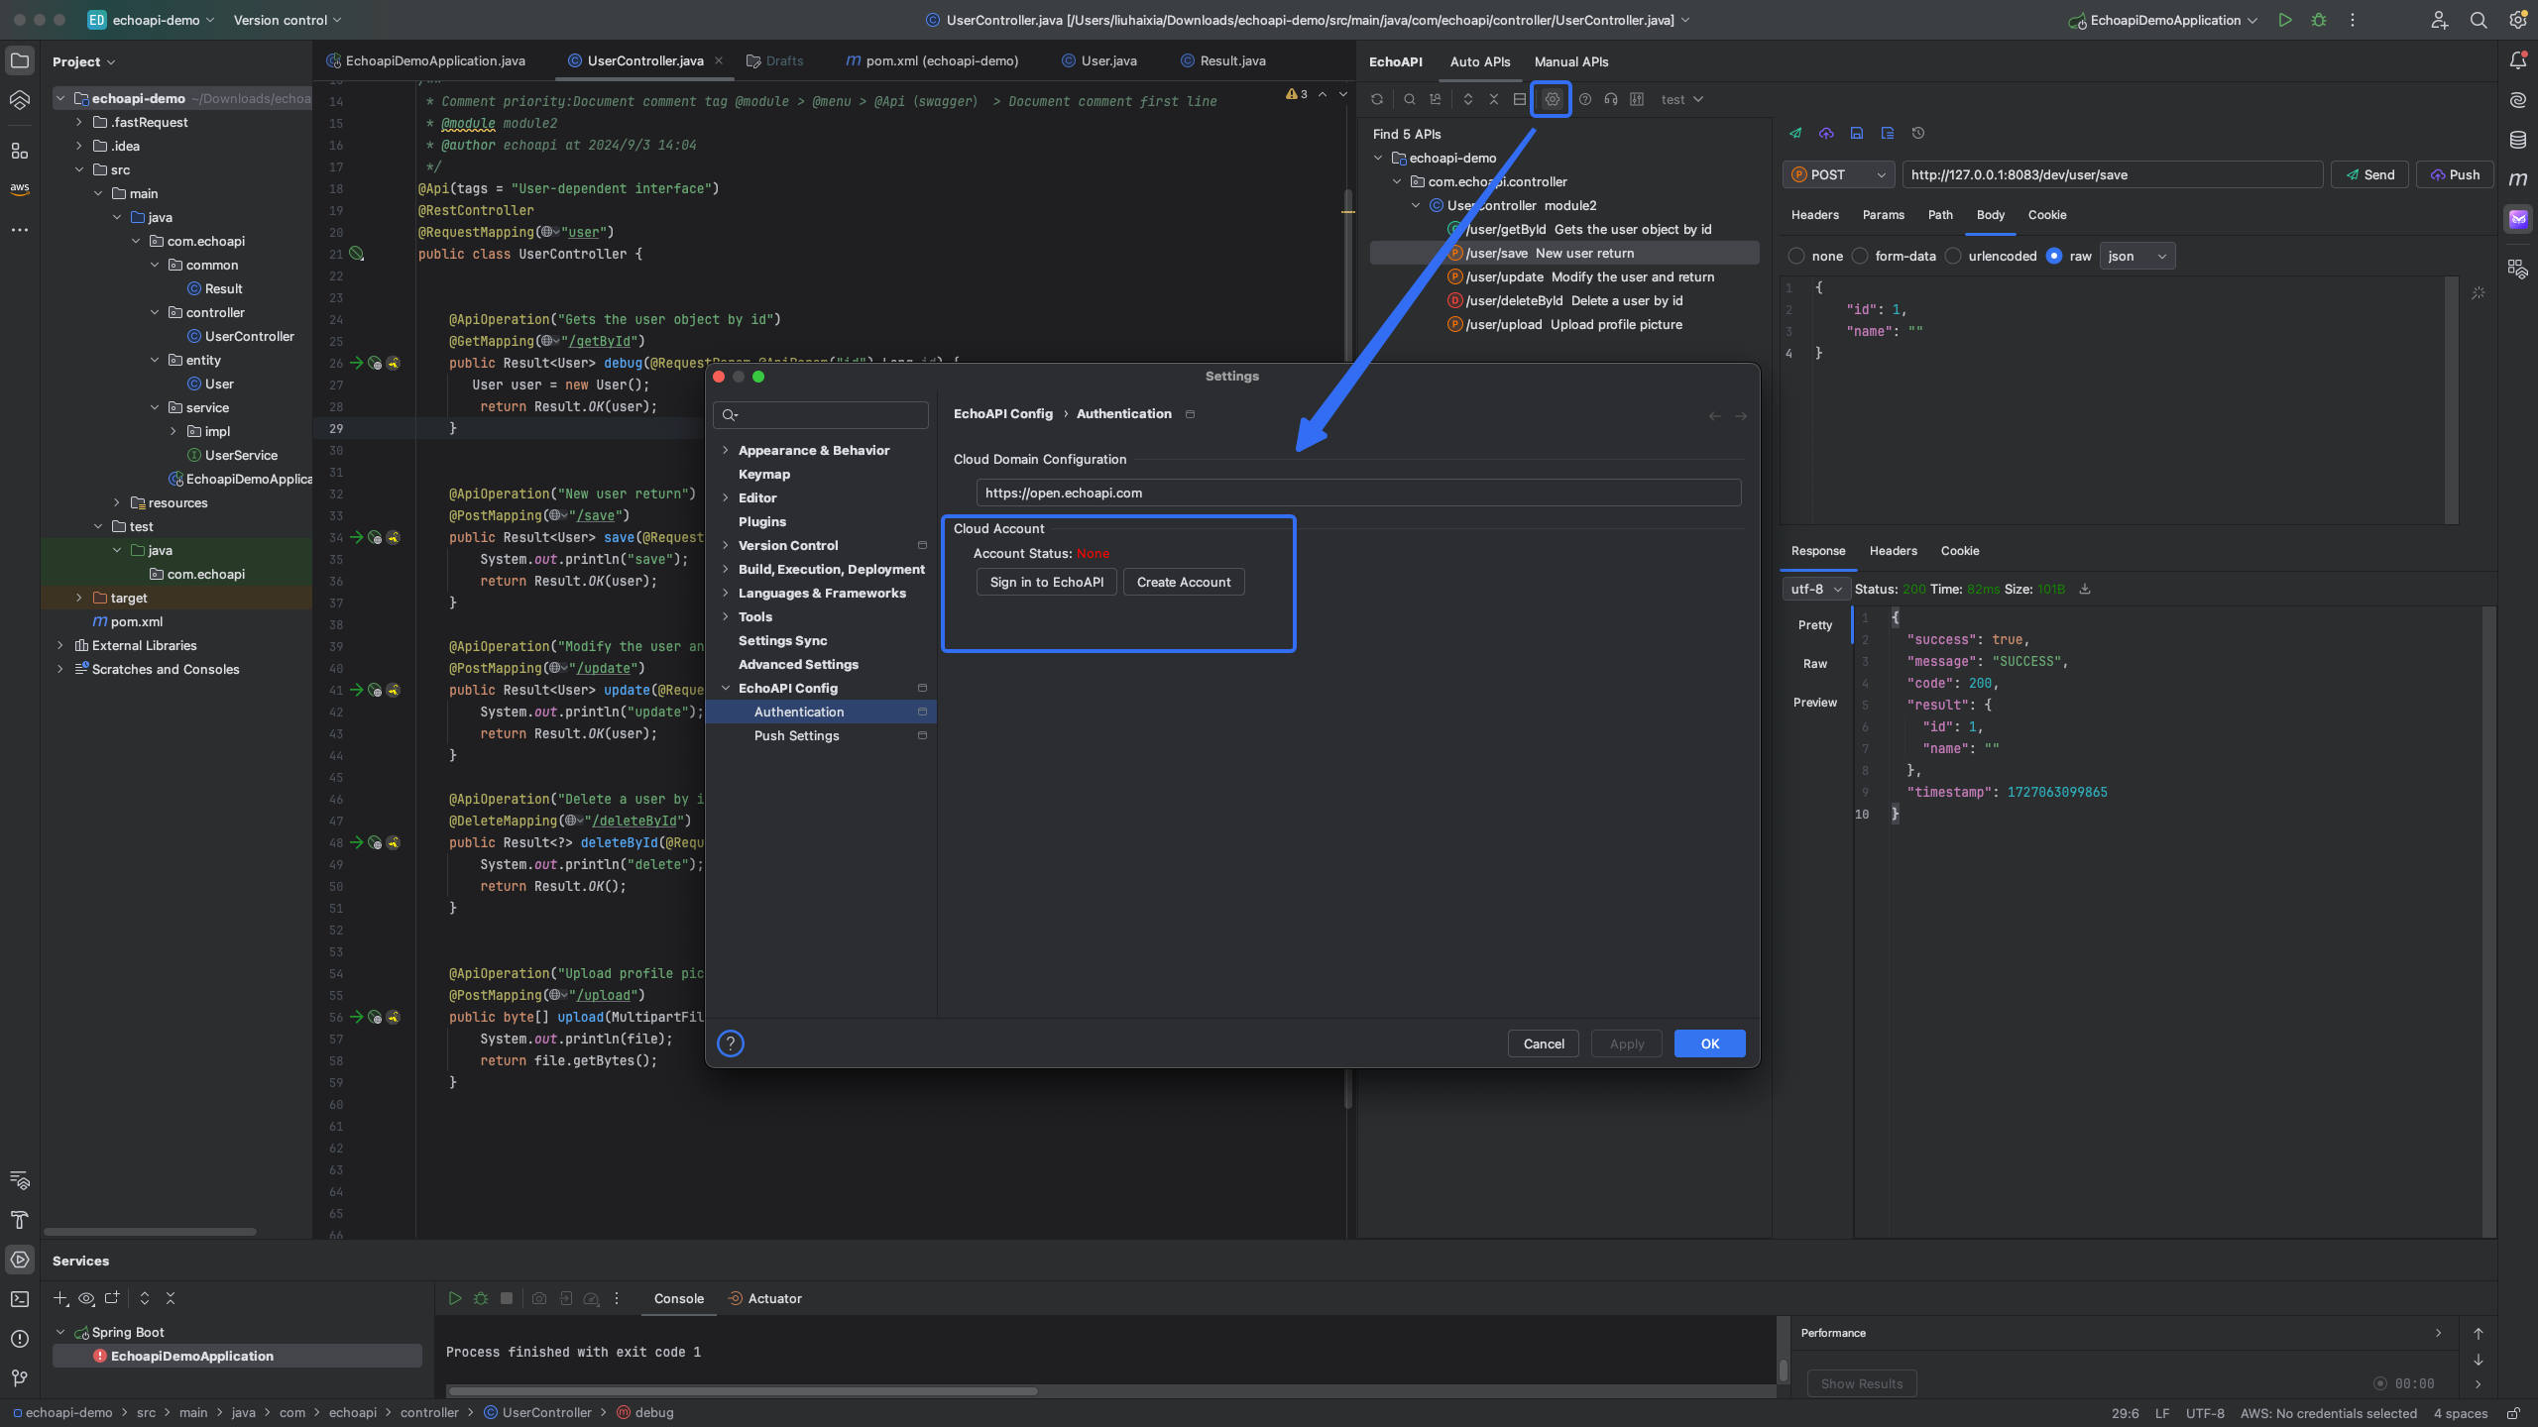
Task: Stop the service with the stop square icon
Action: (507, 1298)
